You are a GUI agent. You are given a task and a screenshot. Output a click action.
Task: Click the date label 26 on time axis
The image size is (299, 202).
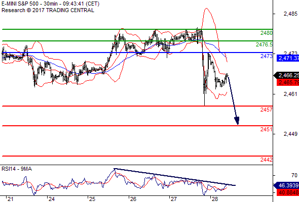(133, 199)
